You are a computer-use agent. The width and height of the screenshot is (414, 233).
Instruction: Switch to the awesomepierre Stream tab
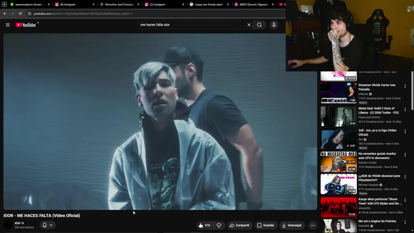(x=29, y=5)
